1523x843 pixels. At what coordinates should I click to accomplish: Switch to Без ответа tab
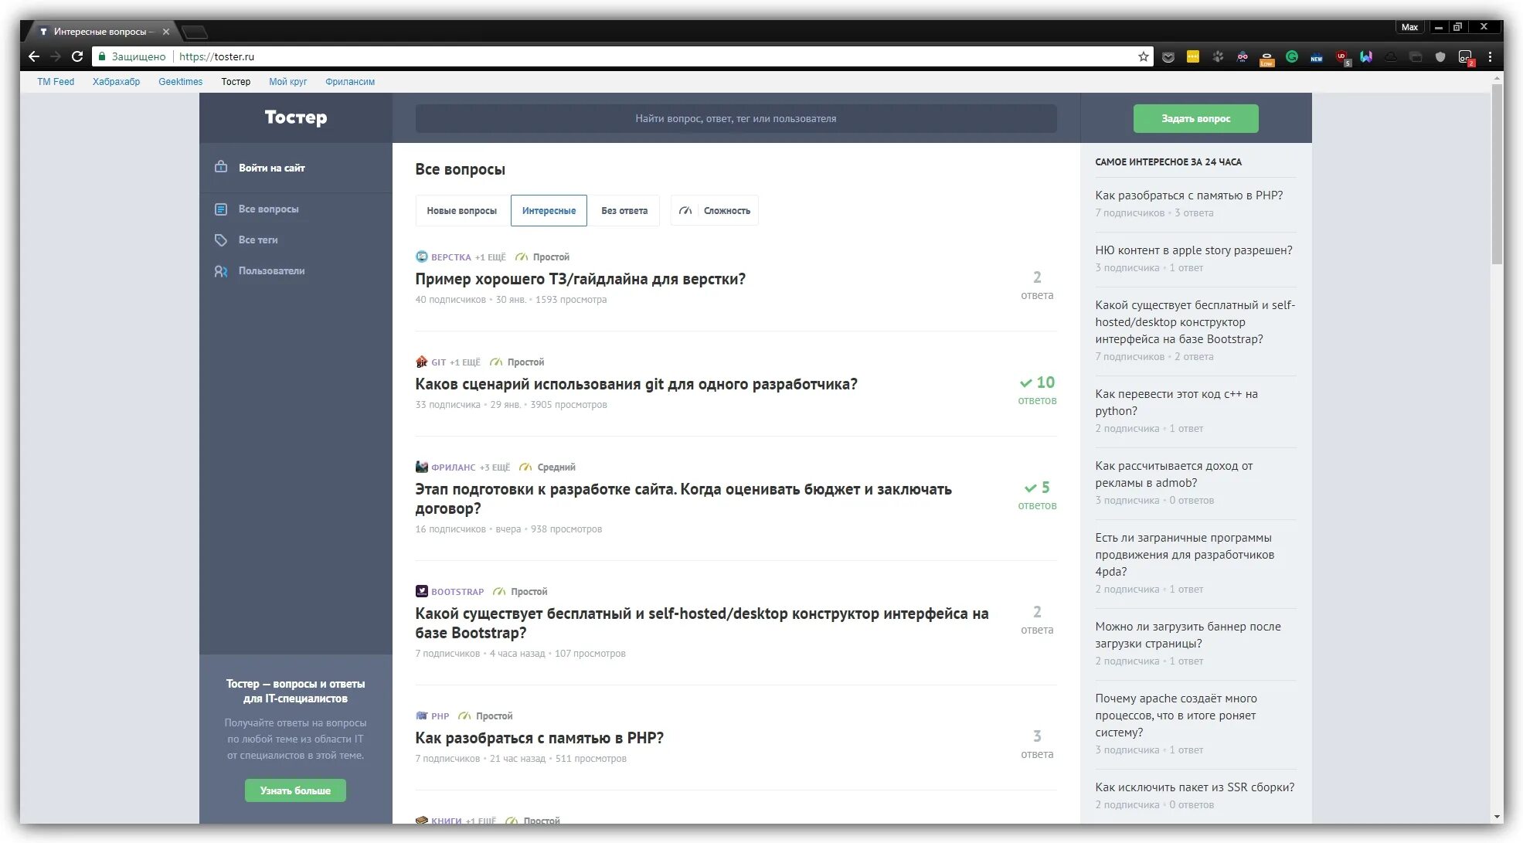click(x=624, y=210)
